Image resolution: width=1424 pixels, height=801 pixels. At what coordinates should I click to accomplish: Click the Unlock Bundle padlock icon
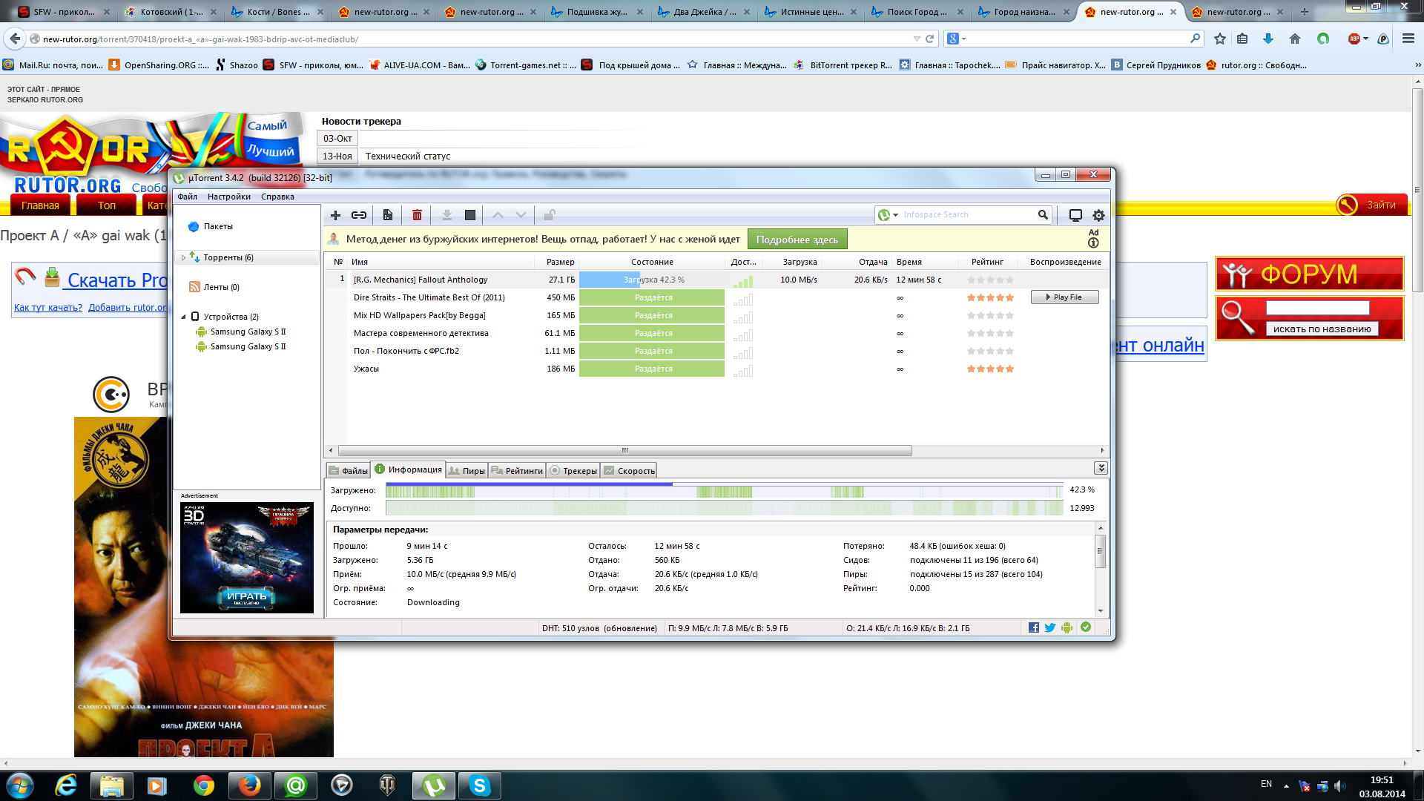pos(550,215)
